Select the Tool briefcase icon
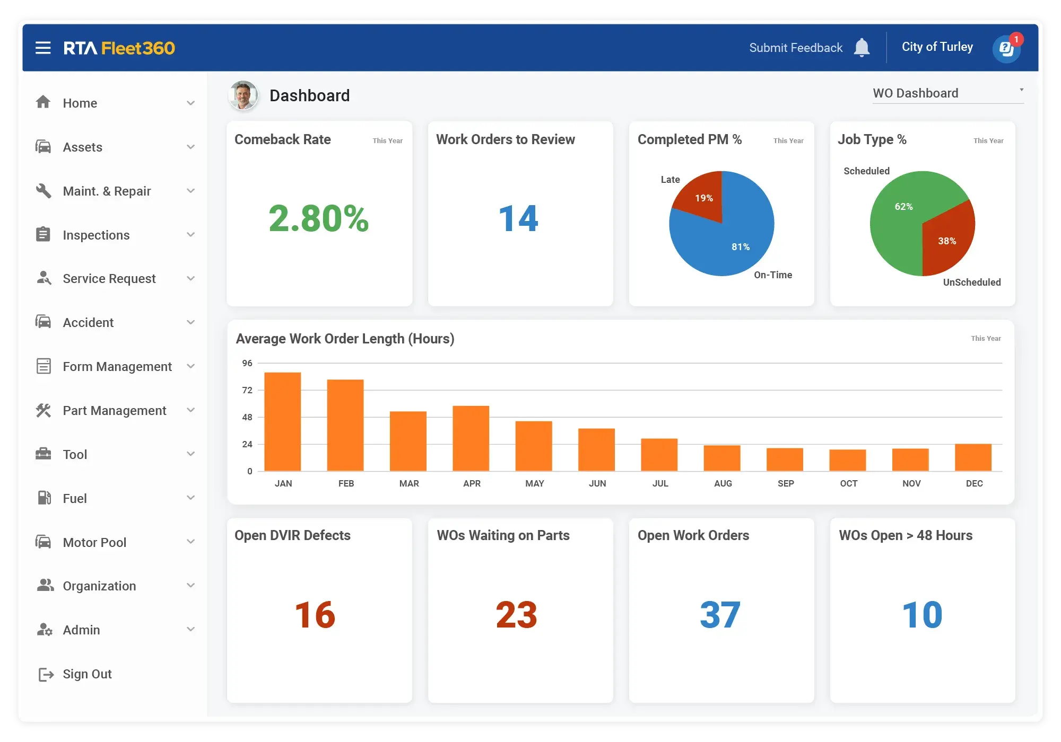The width and height of the screenshot is (1061, 742). tap(45, 454)
